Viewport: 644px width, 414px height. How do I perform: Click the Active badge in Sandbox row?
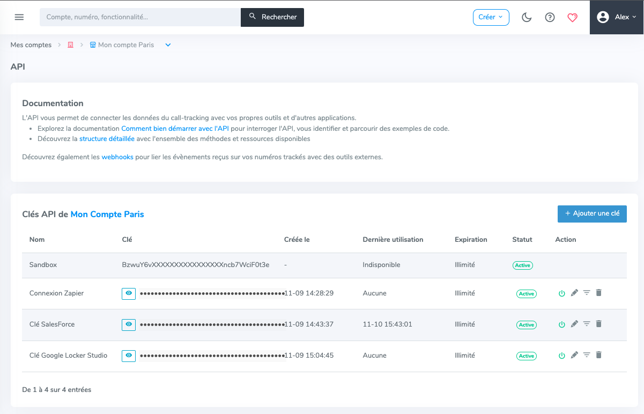coord(523,265)
